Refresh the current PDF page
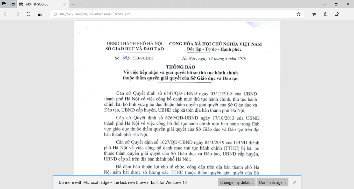 (x=29, y=14)
